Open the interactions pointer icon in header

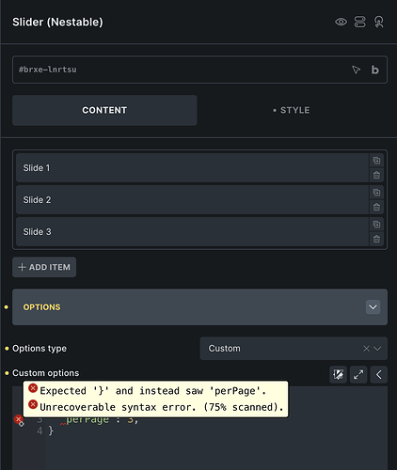379,22
